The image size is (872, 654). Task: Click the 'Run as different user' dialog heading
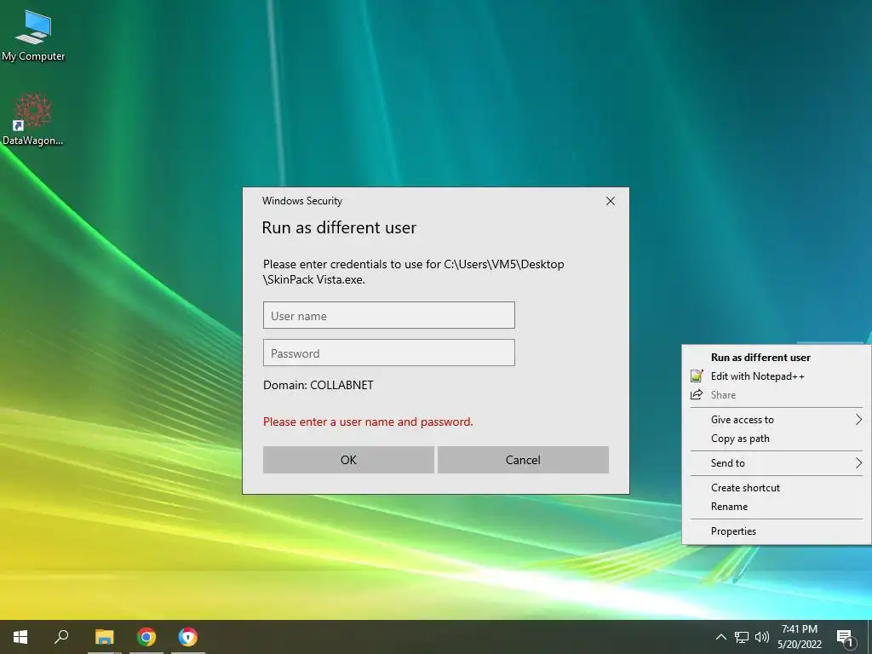339,227
